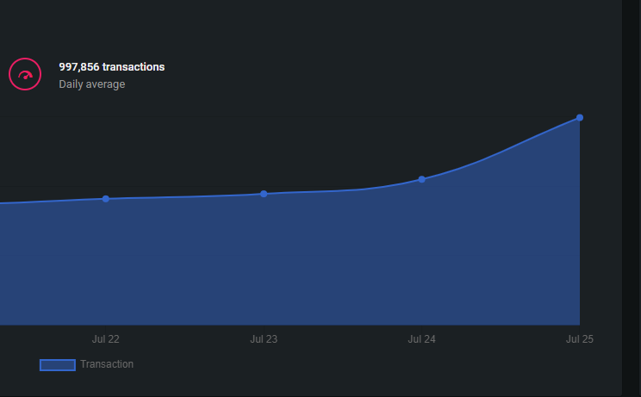The image size is (641, 397).
Task: Click the Jul 23 data point on chart
Action: (264, 194)
